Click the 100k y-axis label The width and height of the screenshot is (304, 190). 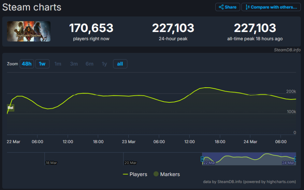tap(291, 112)
